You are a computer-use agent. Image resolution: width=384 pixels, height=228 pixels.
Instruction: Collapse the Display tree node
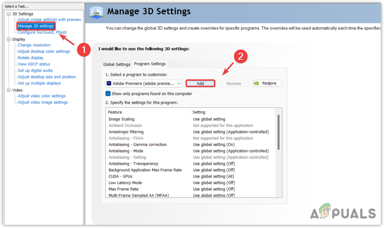(9, 39)
